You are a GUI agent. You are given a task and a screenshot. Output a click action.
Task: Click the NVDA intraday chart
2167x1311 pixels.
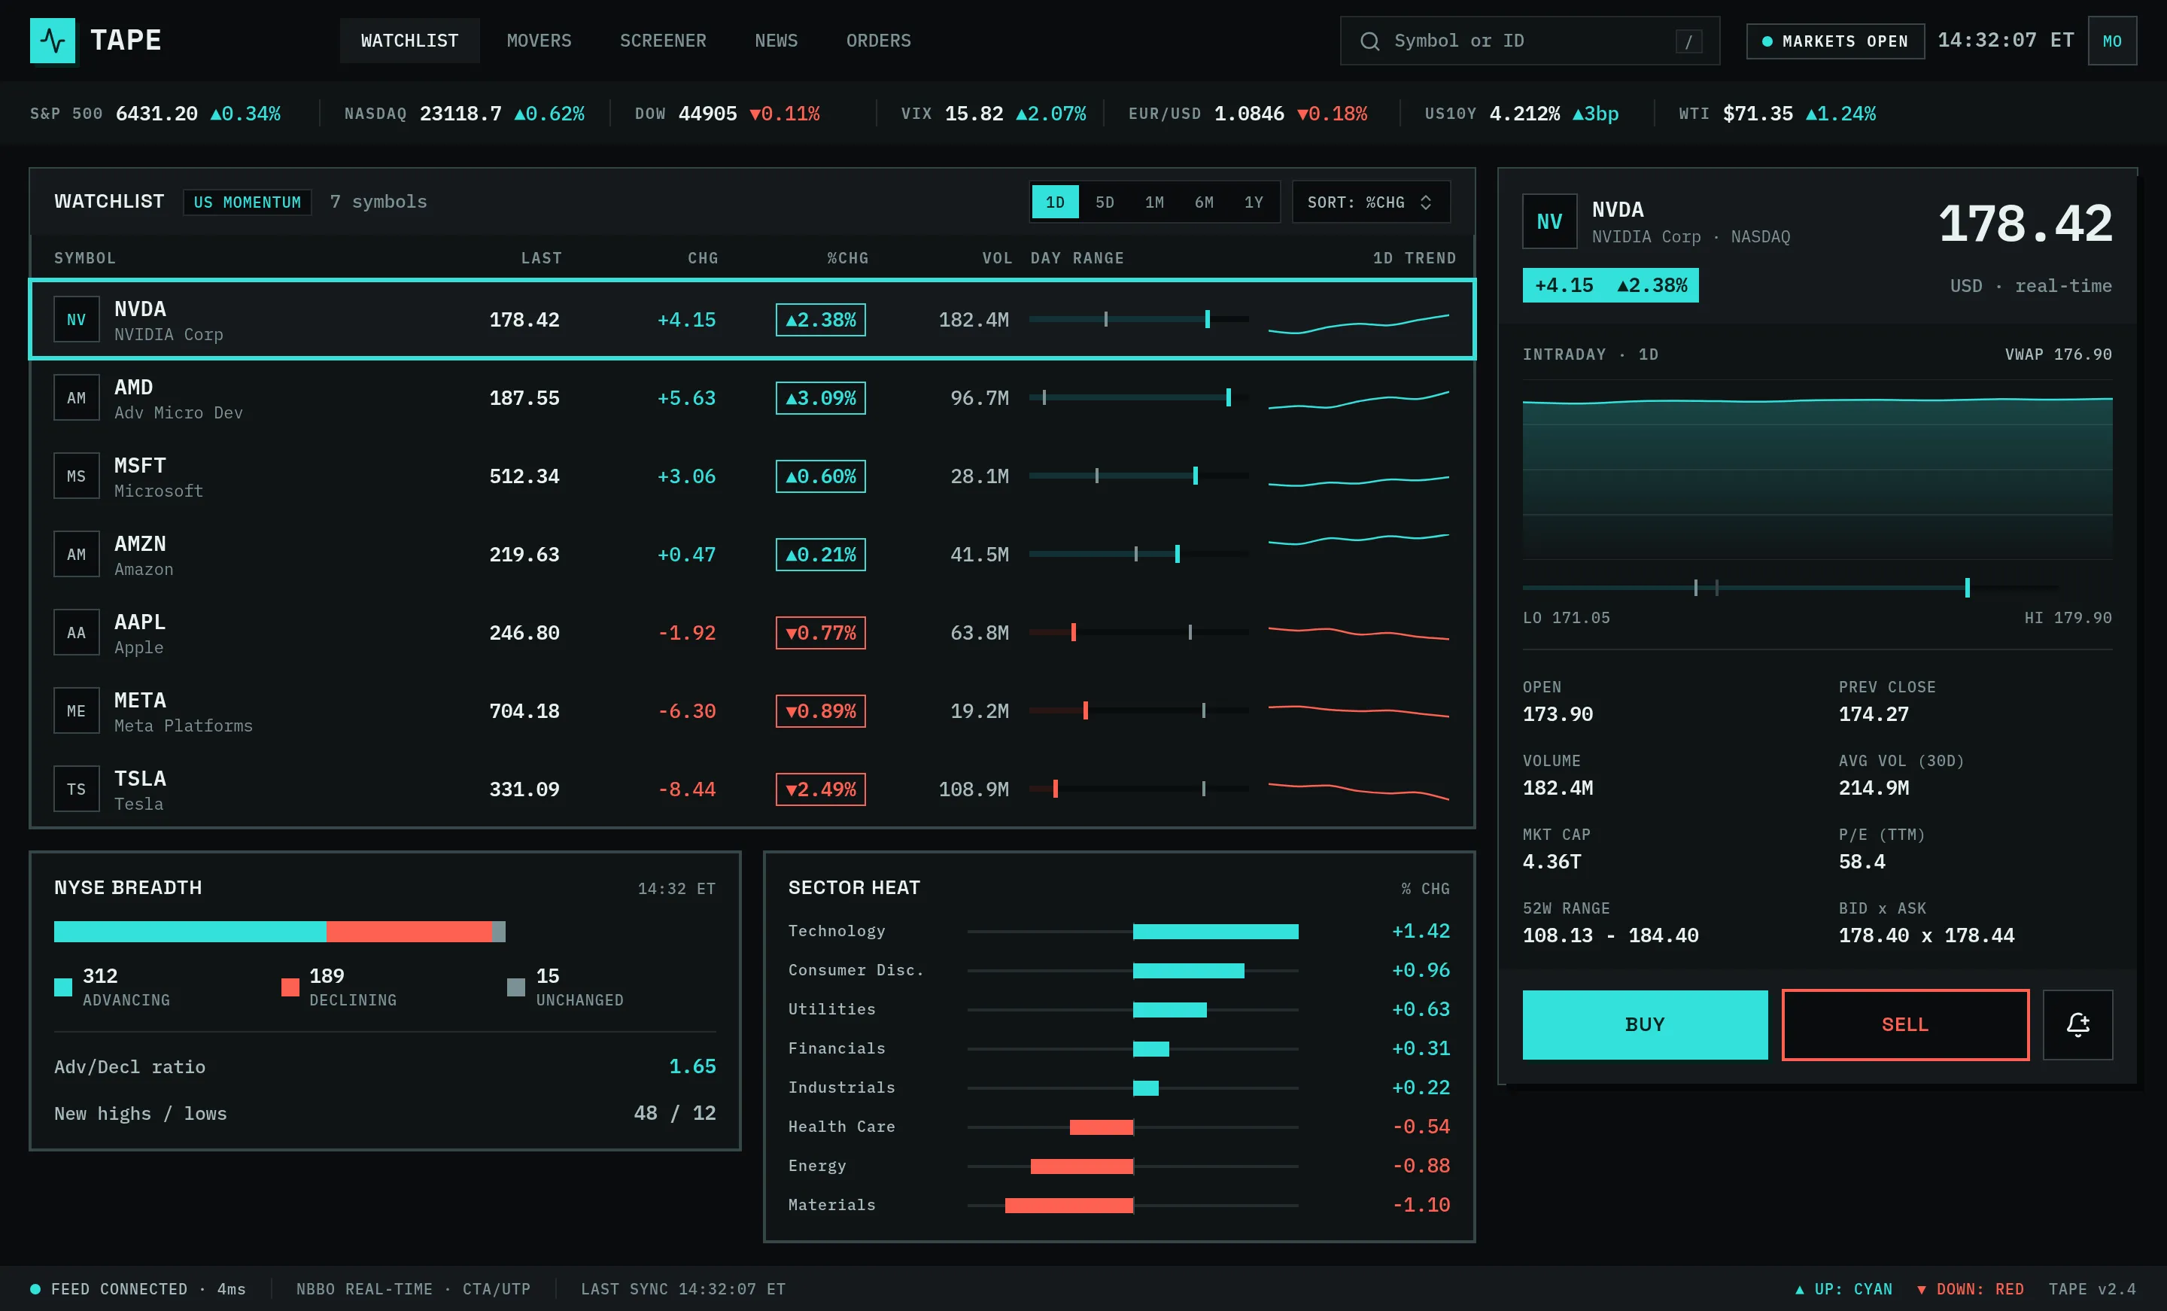(x=1817, y=470)
